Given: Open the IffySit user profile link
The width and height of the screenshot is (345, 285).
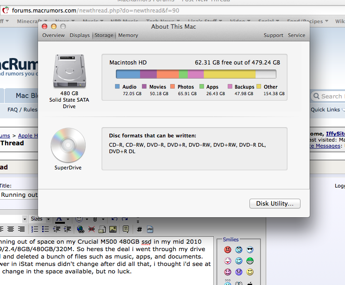Looking at the screenshot, I should [x=335, y=134].
